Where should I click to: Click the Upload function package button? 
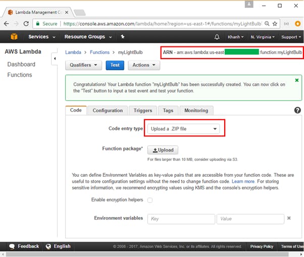pyautogui.click(x=163, y=150)
